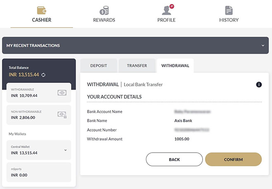Click the withdrawal amount value 1005.00
The height and width of the screenshot is (189, 272).
coord(182,139)
